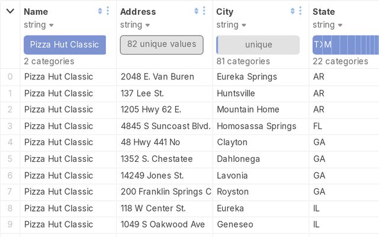Select row index 5
Viewport: 379px width, 237px height.
click(10, 159)
